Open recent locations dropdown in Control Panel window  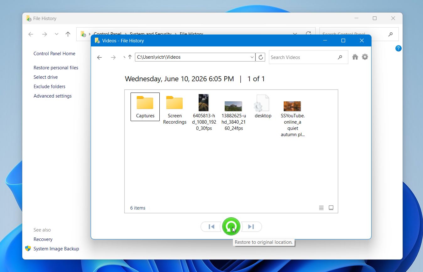click(x=56, y=34)
